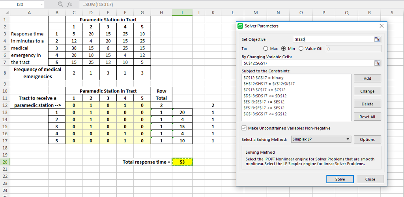Click range selector icon for Changing Variable Cells
This screenshot has width=404, height=197.
[x=377, y=63]
